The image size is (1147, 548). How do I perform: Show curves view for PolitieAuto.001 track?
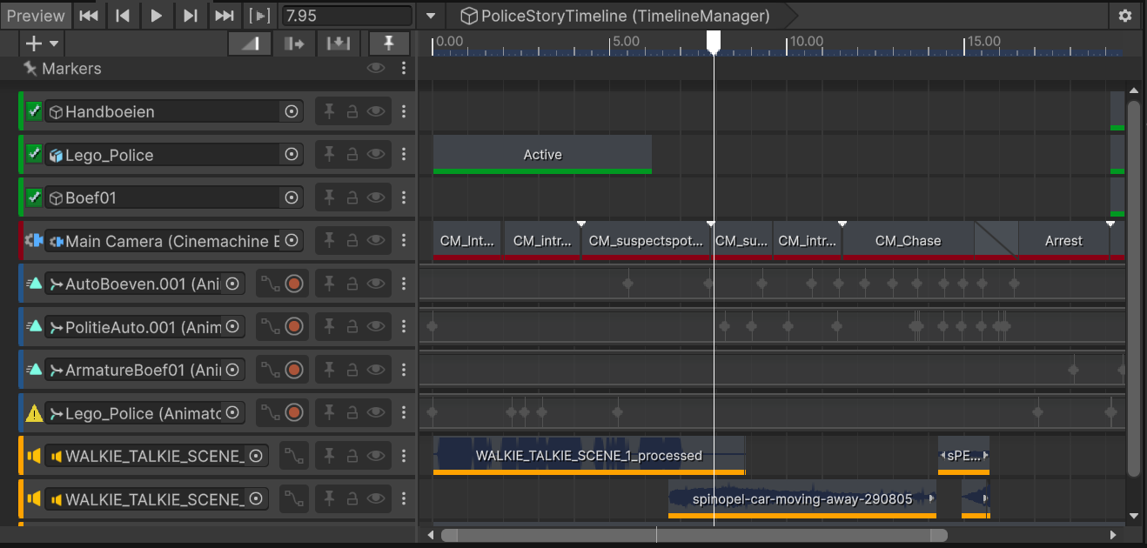coord(272,326)
